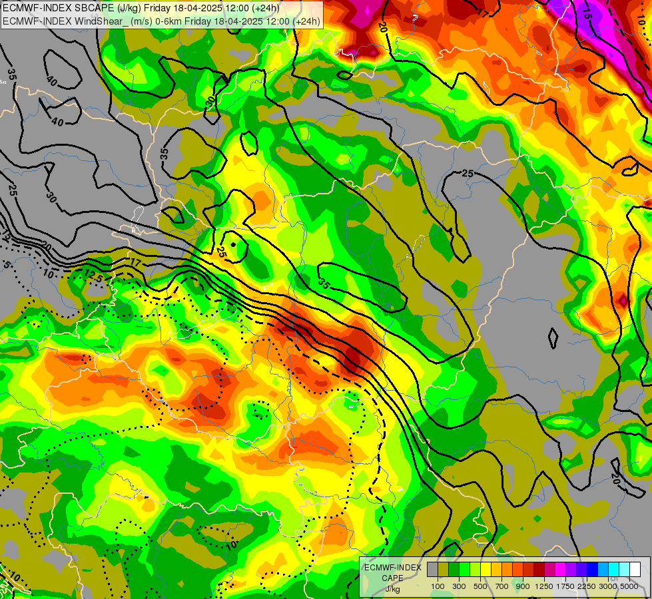Click the WindShear 0-6km title line

tap(161, 21)
